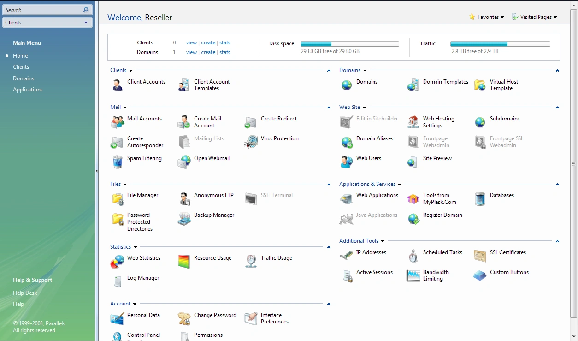Open the Virtual Host Template icon
The image size is (578, 341).
coord(480,85)
